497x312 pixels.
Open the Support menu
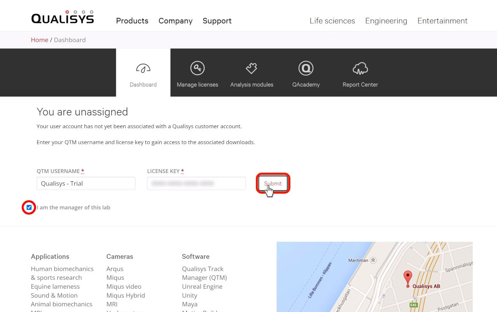[217, 21]
